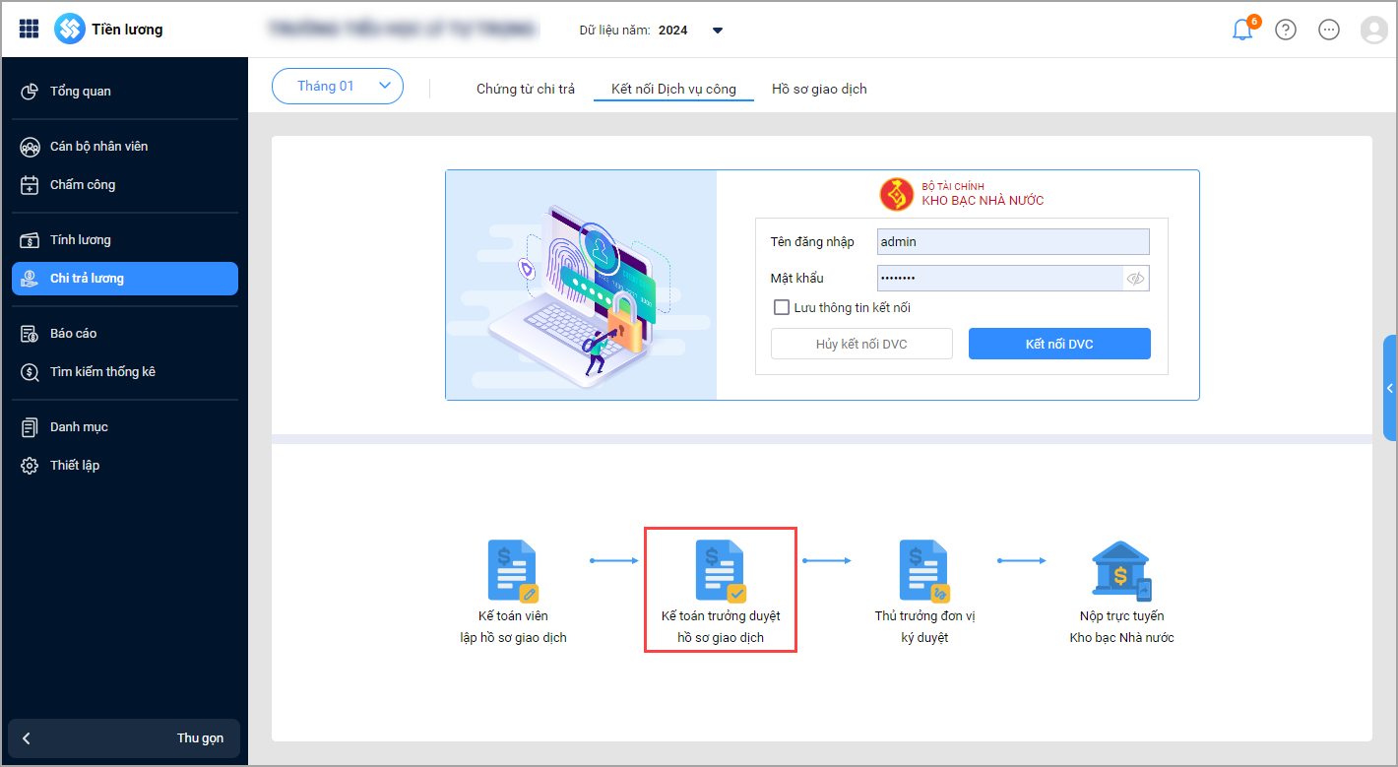Viewport: 1398px width, 767px height.
Task: Click the Kế toán trưởng duyệt document icon
Action: point(721,570)
